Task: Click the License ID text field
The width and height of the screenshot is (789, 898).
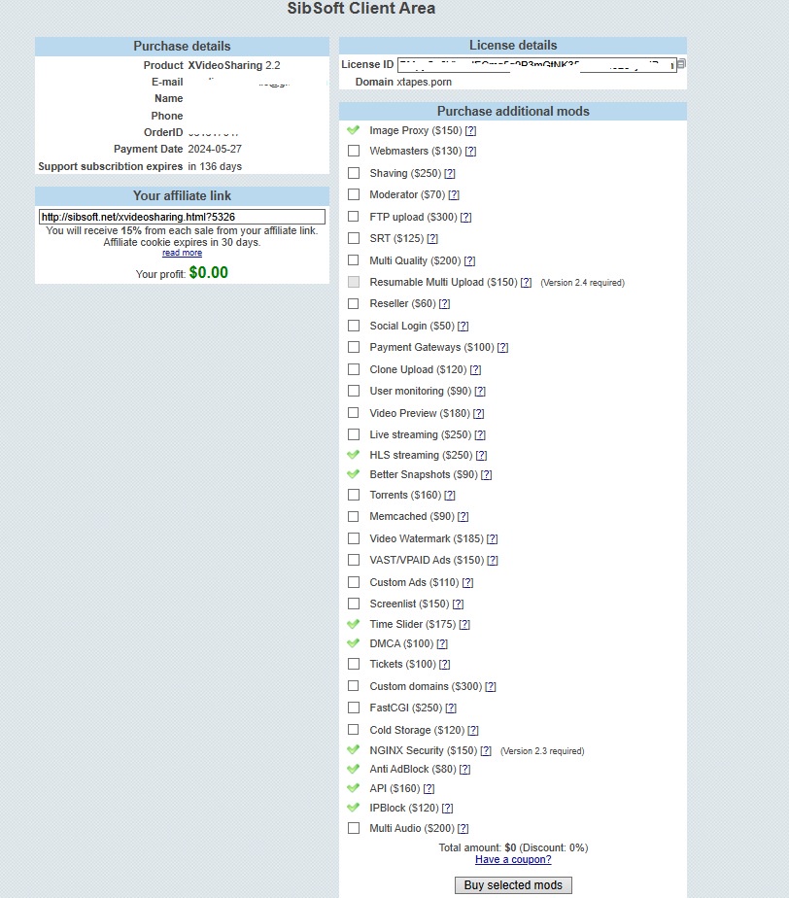Action: tap(537, 65)
